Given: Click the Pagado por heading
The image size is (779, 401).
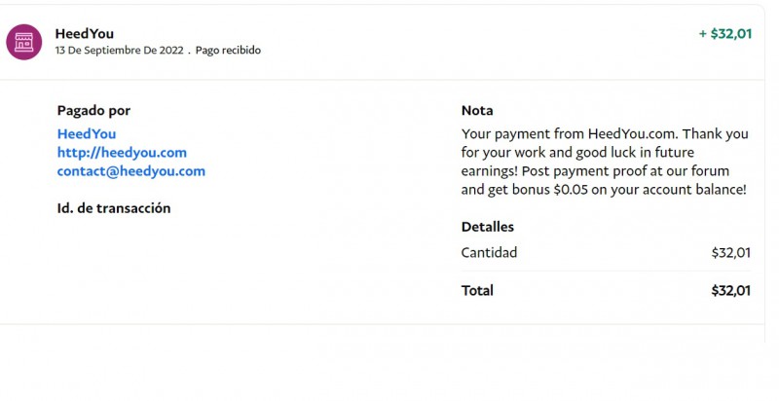Looking at the screenshot, I should coord(93,111).
